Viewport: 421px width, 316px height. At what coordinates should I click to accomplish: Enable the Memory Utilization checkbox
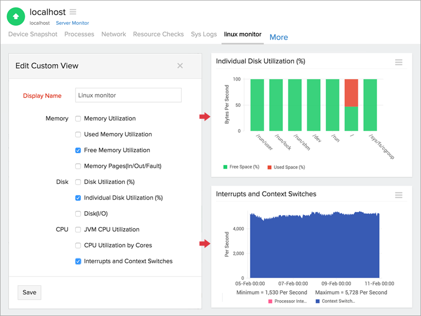pos(78,118)
